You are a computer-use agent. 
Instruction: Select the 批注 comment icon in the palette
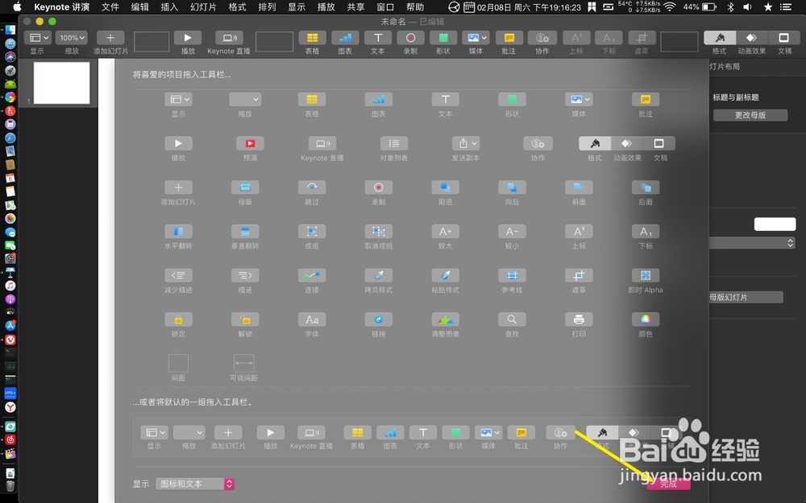(646, 100)
